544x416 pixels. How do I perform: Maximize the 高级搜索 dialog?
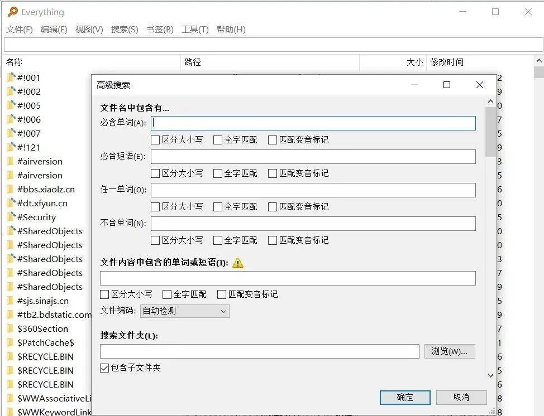coord(447,85)
